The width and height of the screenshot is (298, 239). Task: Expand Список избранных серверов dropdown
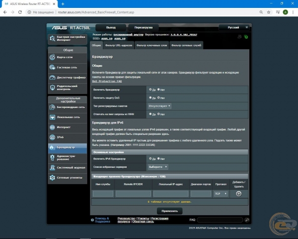pos(157,167)
